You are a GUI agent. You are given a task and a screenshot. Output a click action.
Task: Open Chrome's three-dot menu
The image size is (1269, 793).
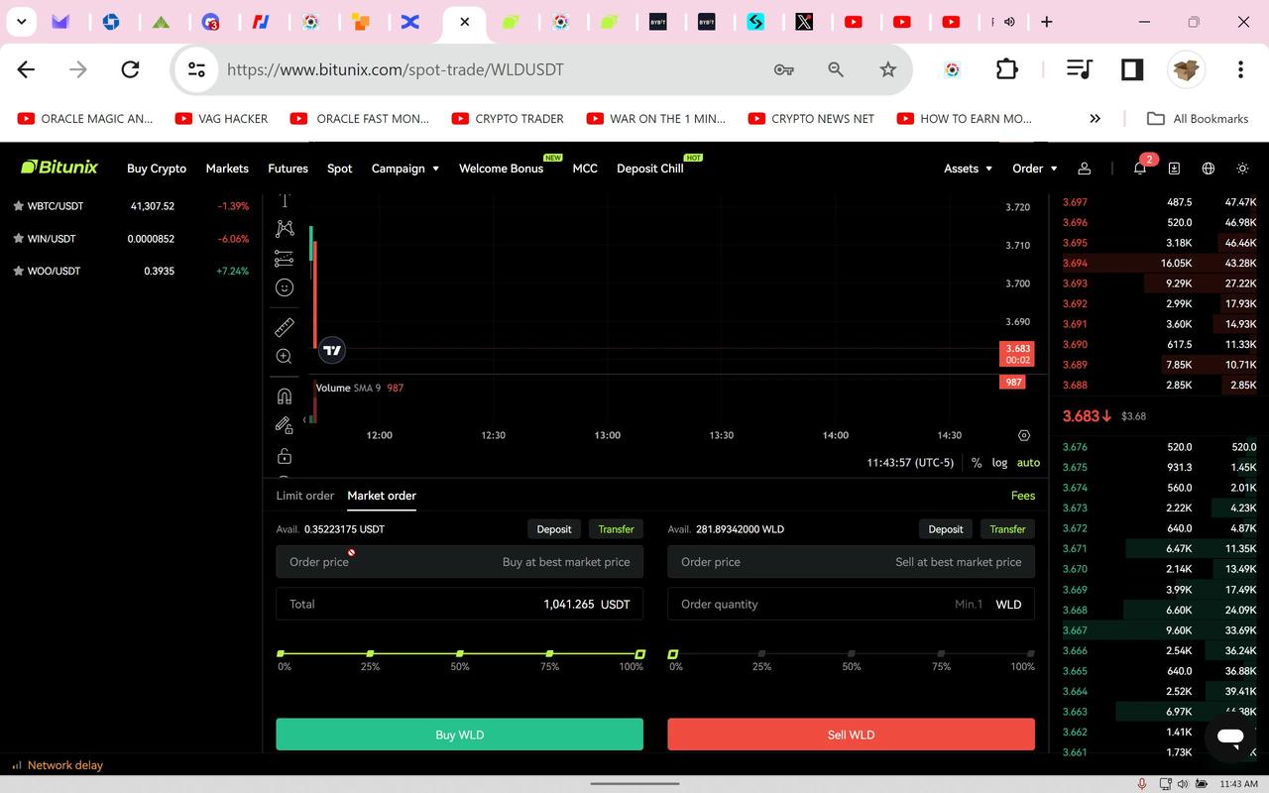click(1240, 69)
